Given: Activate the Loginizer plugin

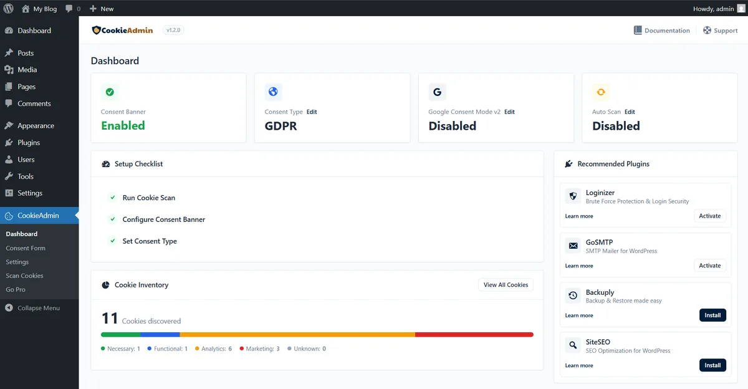Looking at the screenshot, I should [x=710, y=216].
